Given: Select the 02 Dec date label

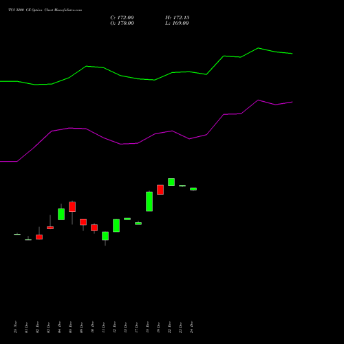Looking at the screenshot, I should [38, 327].
